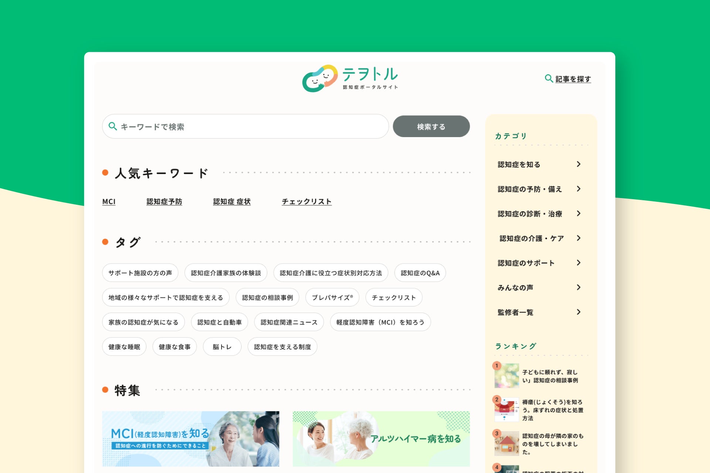Open the rank 1 article thumbnail
Screen dimensions: 710x473
(x=507, y=376)
